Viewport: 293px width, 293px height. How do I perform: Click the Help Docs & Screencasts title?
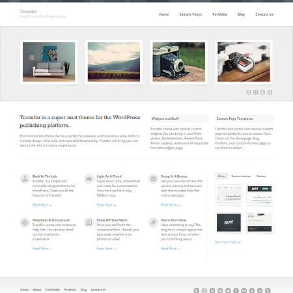(51, 220)
